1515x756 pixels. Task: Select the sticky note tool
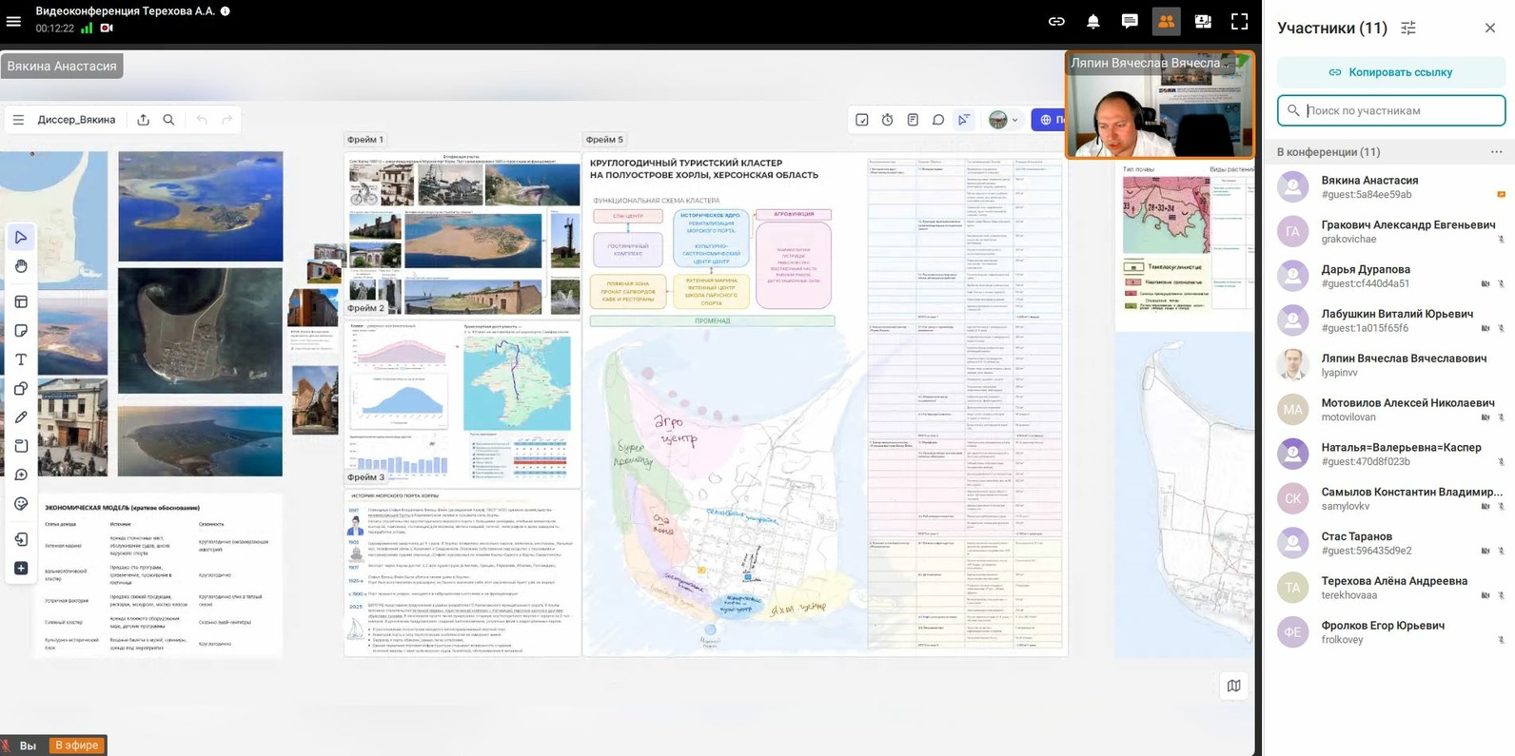(21, 331)
